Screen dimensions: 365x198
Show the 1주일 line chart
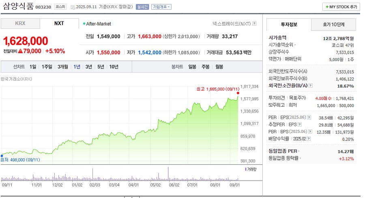(47, 67)
